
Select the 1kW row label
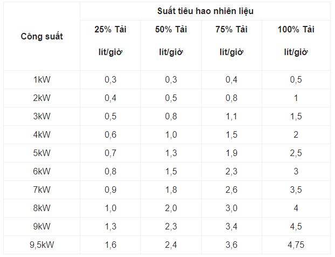(x=42, y=79)
